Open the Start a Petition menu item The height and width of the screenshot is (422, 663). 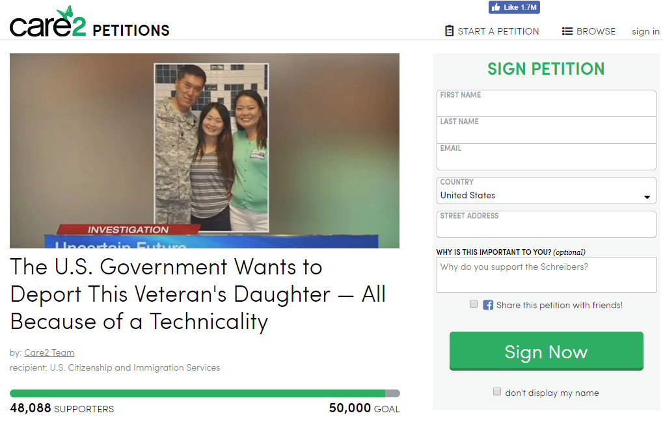[x=492, y=31]
